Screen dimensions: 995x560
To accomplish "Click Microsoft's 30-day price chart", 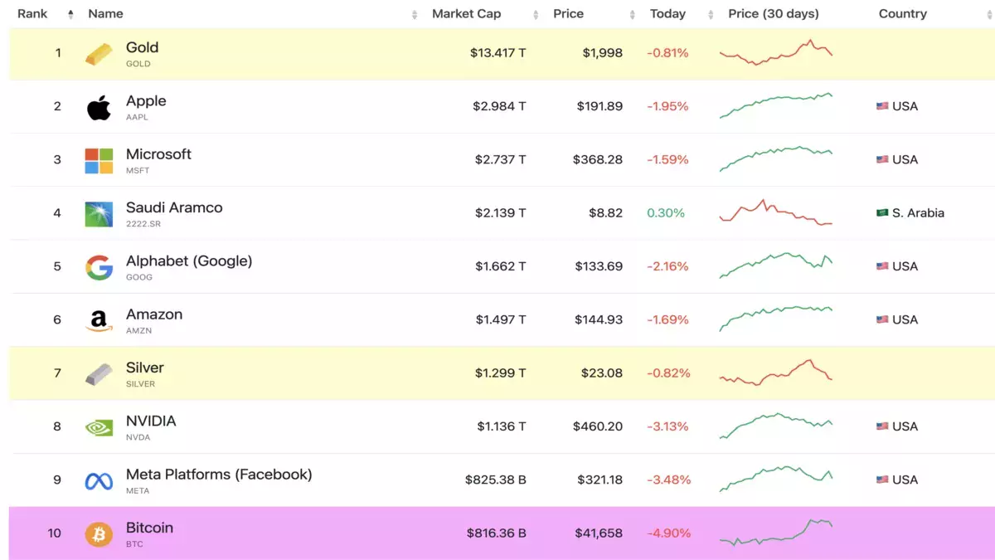I will click(776, 159).
